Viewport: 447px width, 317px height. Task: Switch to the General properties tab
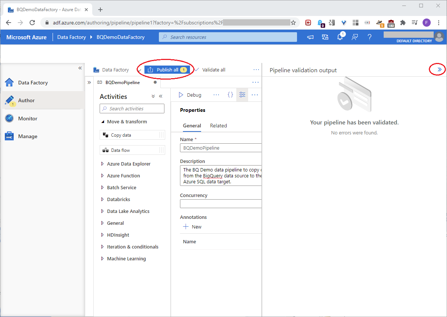(192, 126)
